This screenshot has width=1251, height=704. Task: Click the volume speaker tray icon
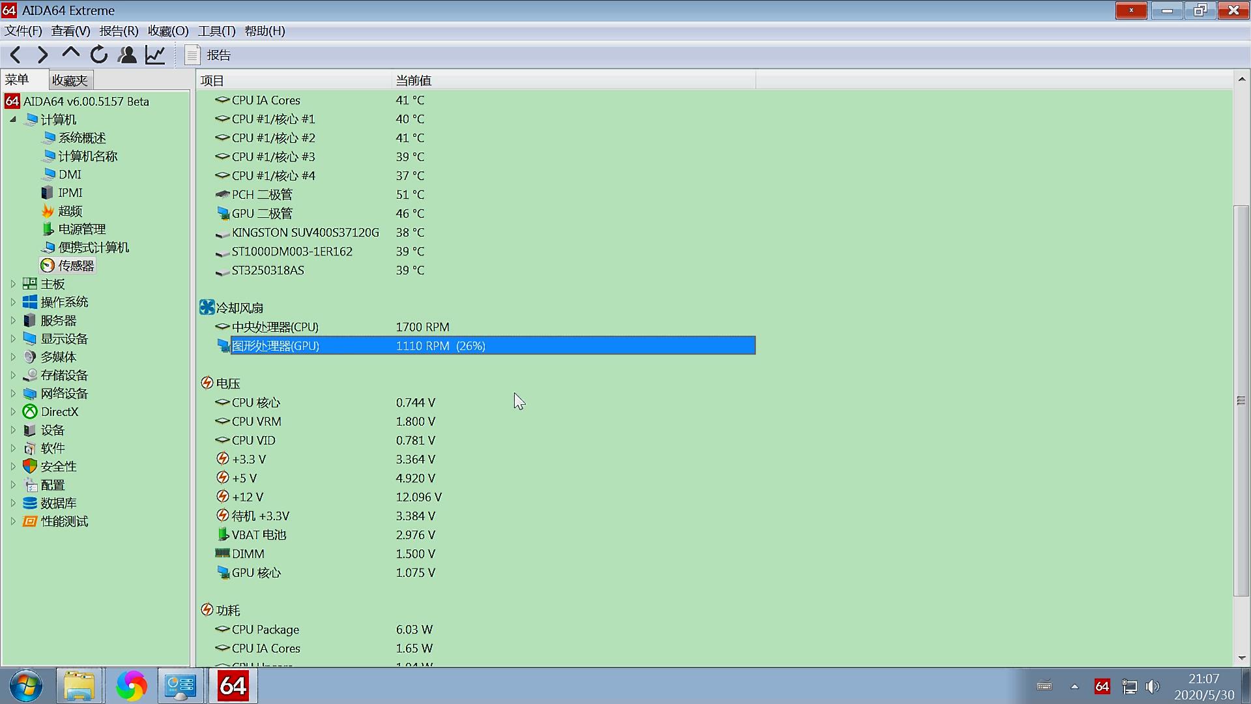(1152, 686)
